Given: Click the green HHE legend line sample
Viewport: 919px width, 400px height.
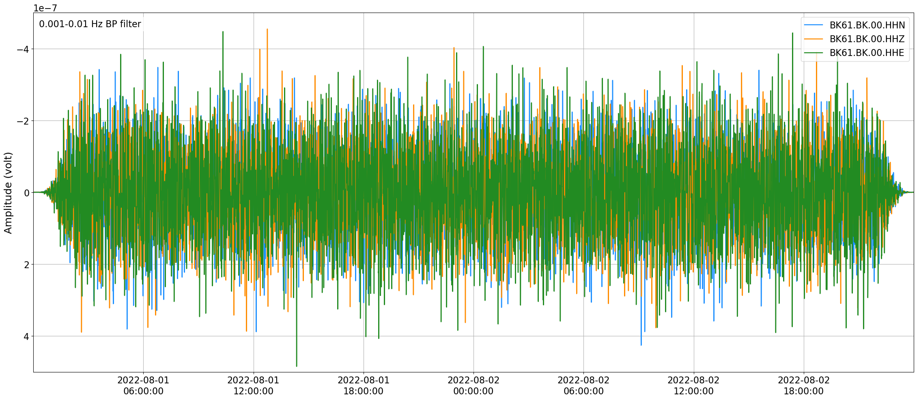Looking at the screenshot, I should click(814, 53).
